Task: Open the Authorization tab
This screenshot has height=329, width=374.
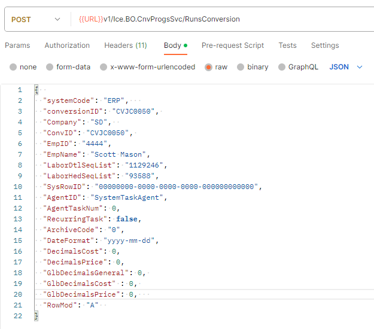Action: click(67, 45)
